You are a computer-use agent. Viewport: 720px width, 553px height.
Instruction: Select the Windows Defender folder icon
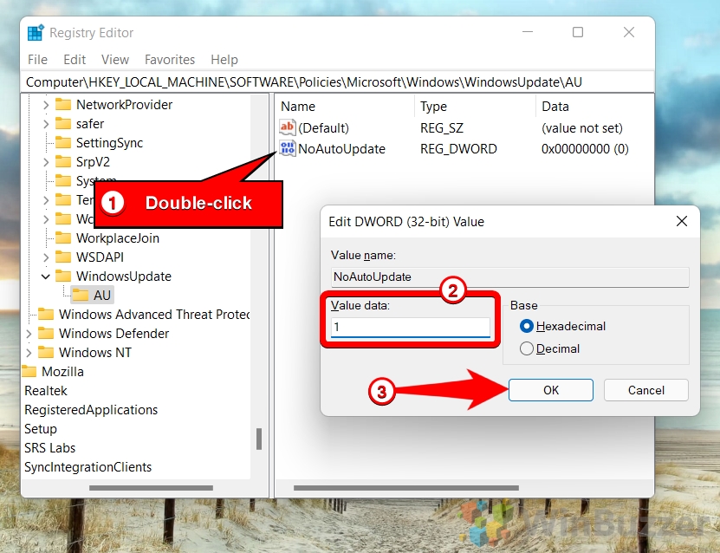(45, 334)
